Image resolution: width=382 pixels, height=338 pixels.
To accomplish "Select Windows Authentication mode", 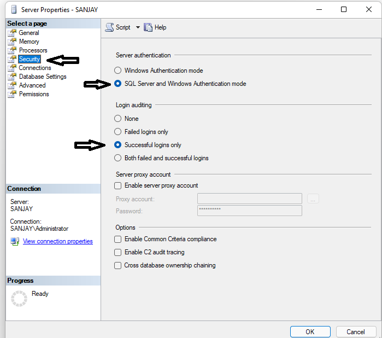I will click(118, 71).
